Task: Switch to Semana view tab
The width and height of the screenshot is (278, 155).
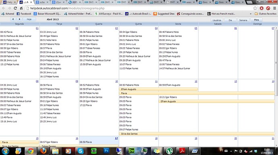Action: pos(243,20)
